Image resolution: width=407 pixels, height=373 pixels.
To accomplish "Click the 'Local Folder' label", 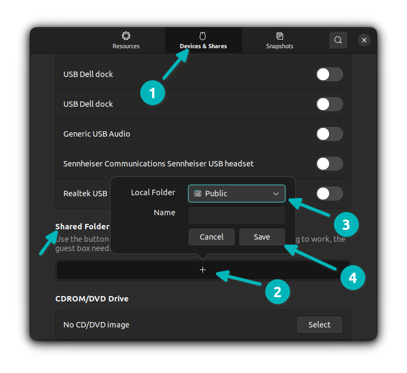I will click(153, 192).
